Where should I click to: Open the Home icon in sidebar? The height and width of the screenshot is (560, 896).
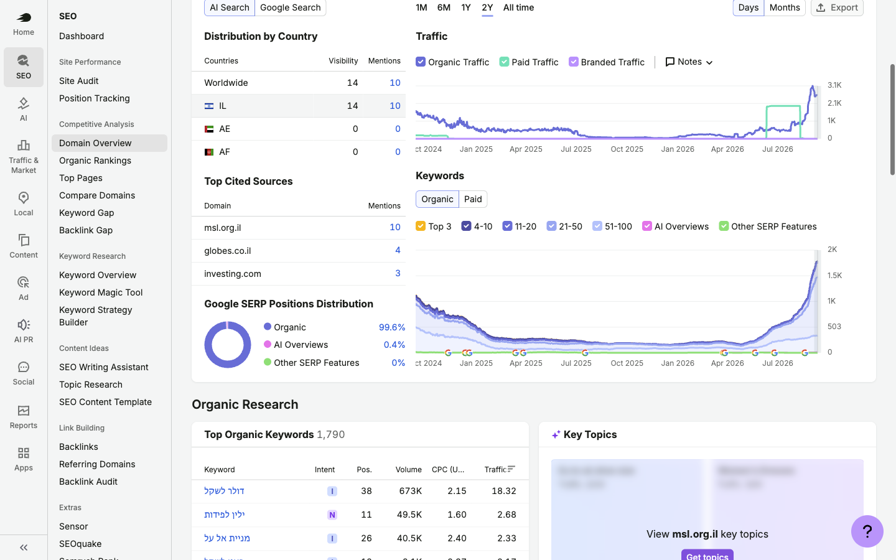[x=24, y=17]
